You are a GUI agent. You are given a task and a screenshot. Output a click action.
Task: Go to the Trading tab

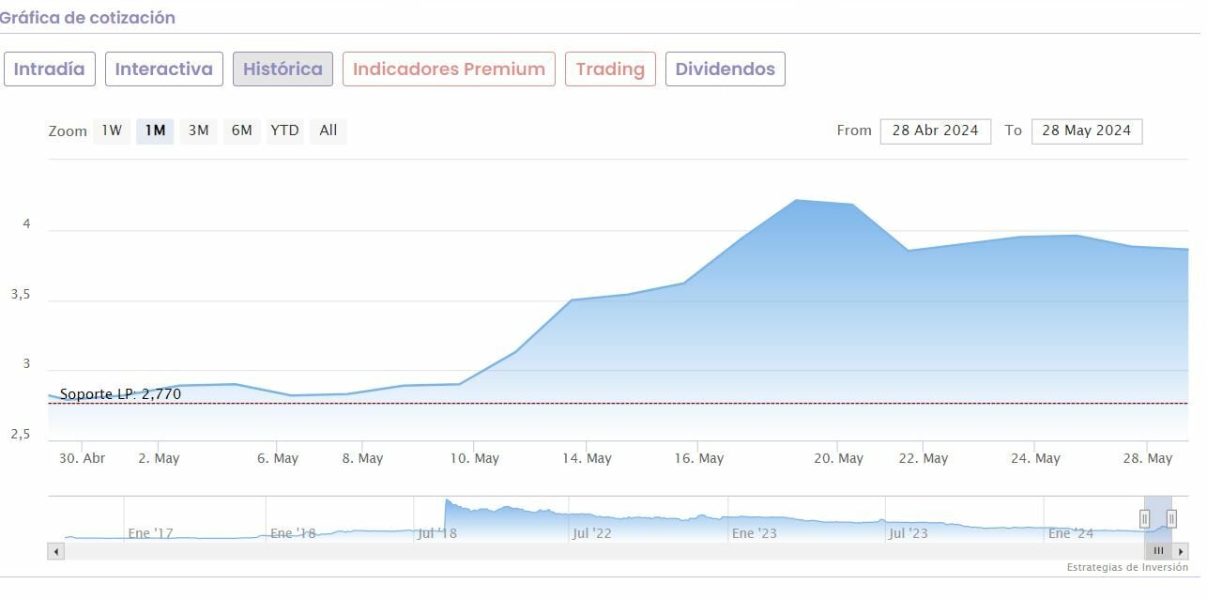point(610,69)
